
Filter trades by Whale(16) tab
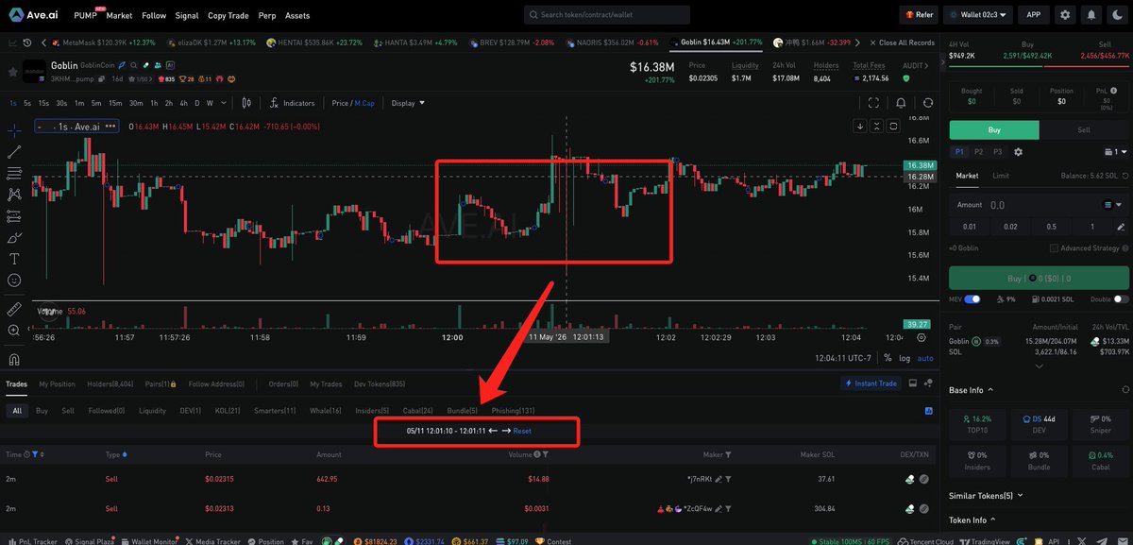coord(326,410)
